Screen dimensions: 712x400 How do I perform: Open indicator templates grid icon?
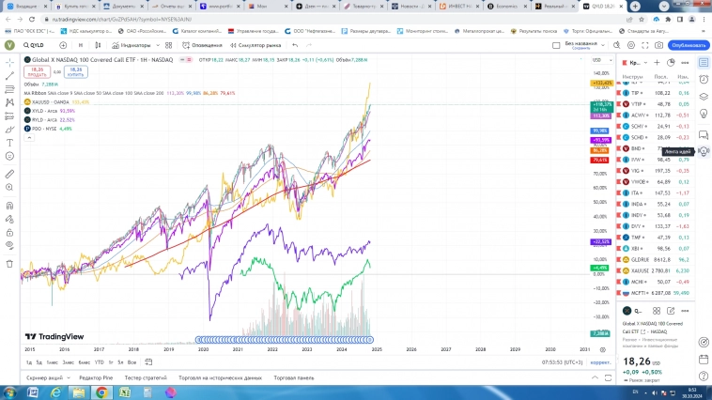point(168,45)
